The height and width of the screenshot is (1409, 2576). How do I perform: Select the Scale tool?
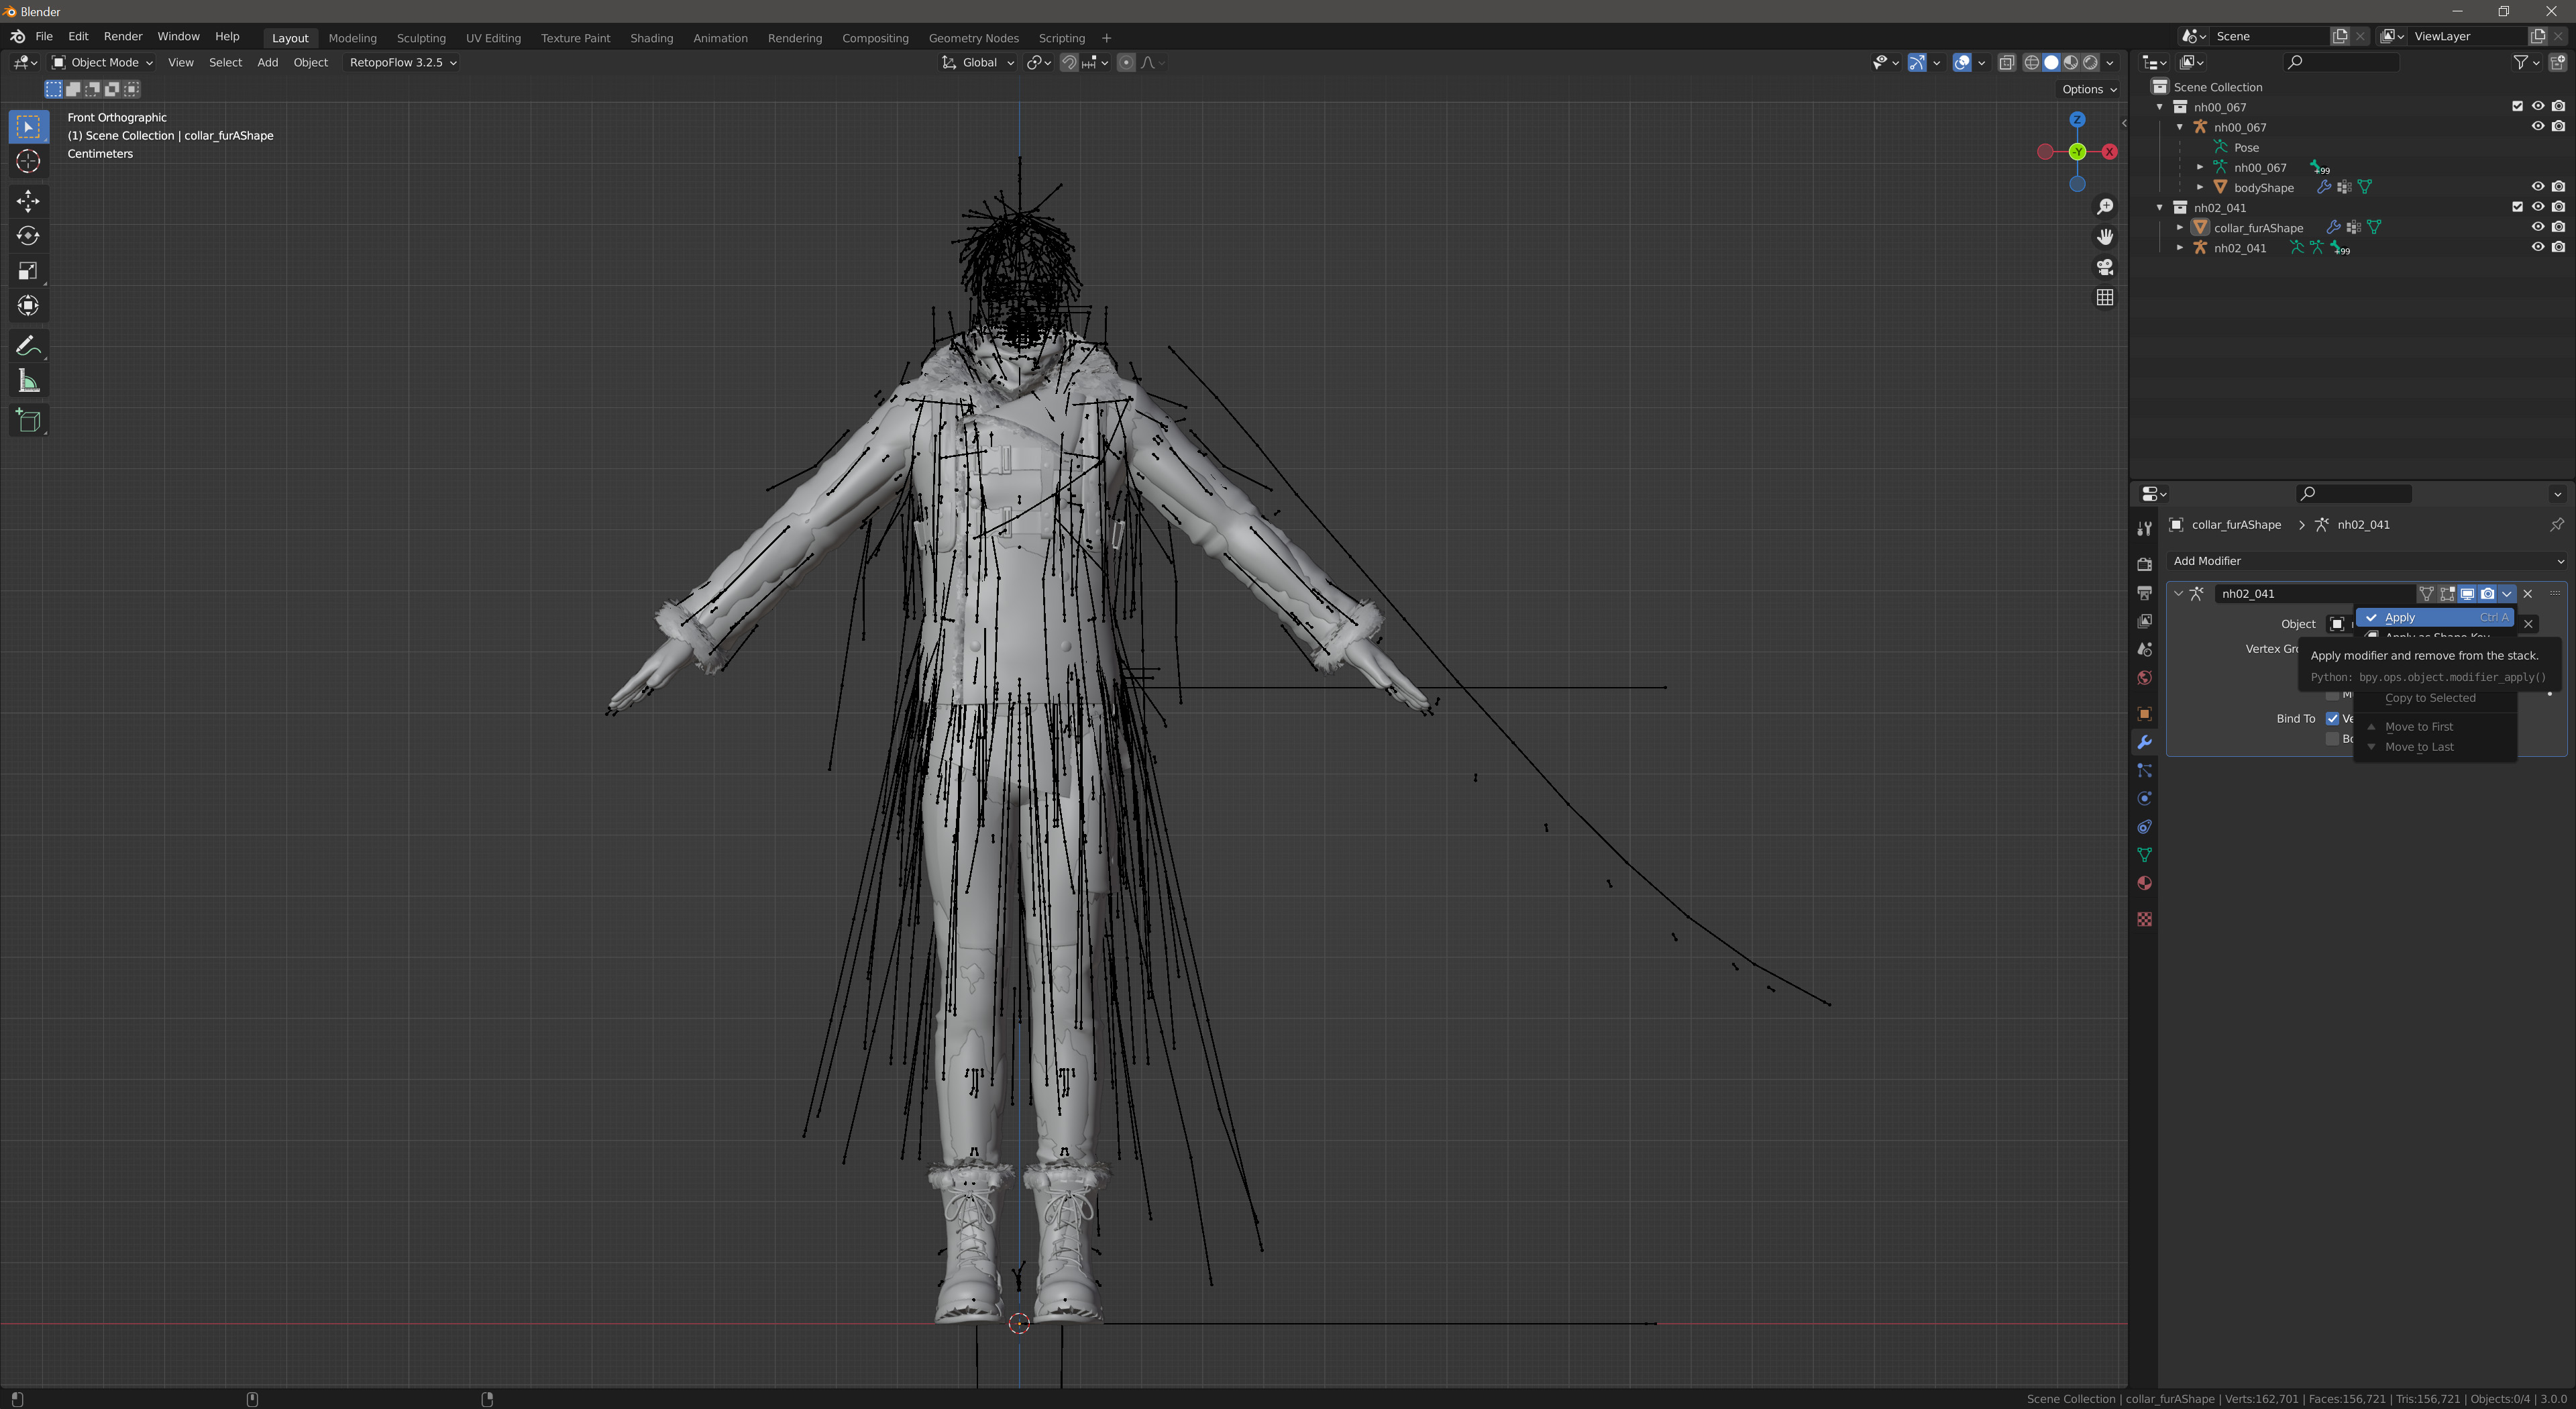click(x=28, y=271)
